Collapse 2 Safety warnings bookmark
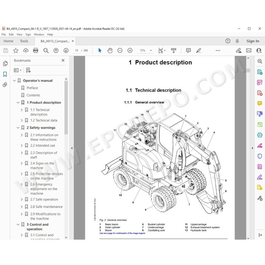265x265 pixels. pyautogui.click(x=18, y=128)
